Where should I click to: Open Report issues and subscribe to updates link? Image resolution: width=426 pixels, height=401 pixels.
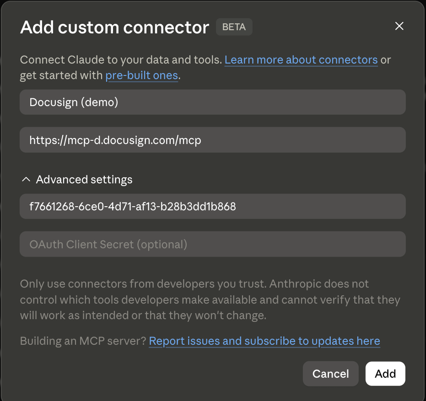[264, 341]
